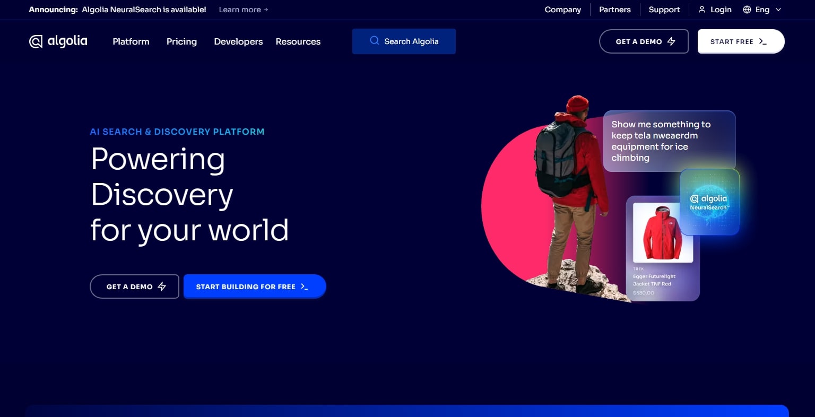The height and width of the screenshot is (417, 815).
Task: Open the Developers navigation menu
Action: 238,41
